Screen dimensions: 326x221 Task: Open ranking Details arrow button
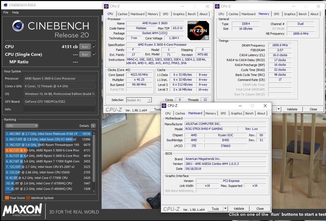[x=93, y=125]
